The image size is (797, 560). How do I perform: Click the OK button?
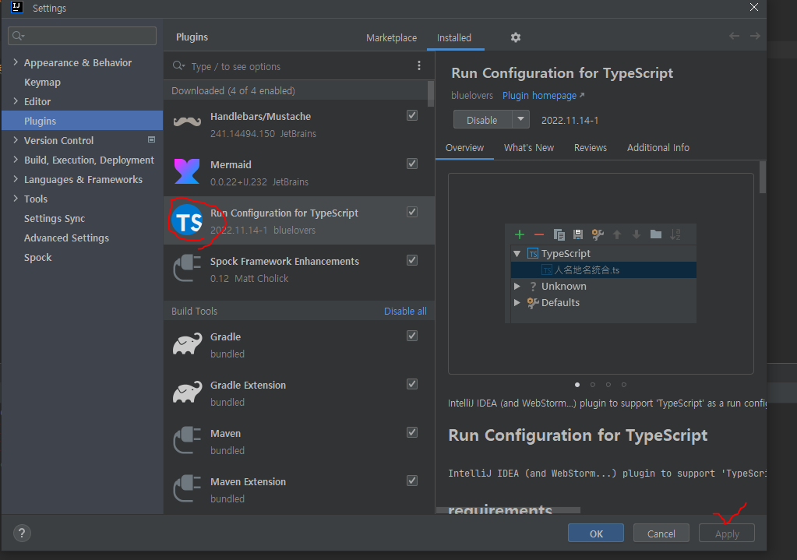pos(596,533)
